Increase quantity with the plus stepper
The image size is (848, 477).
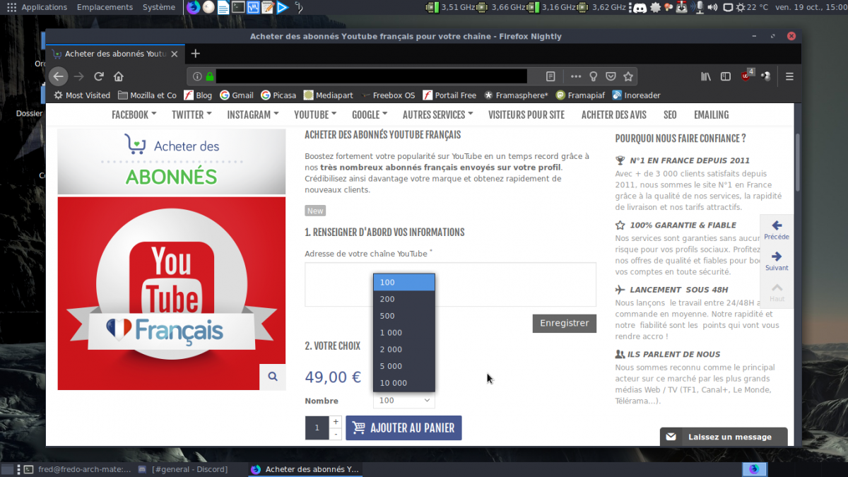coord(336,422)
